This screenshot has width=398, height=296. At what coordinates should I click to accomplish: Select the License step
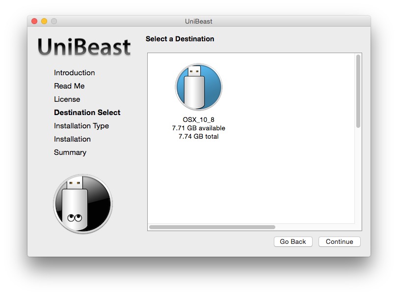pos(67,99)
